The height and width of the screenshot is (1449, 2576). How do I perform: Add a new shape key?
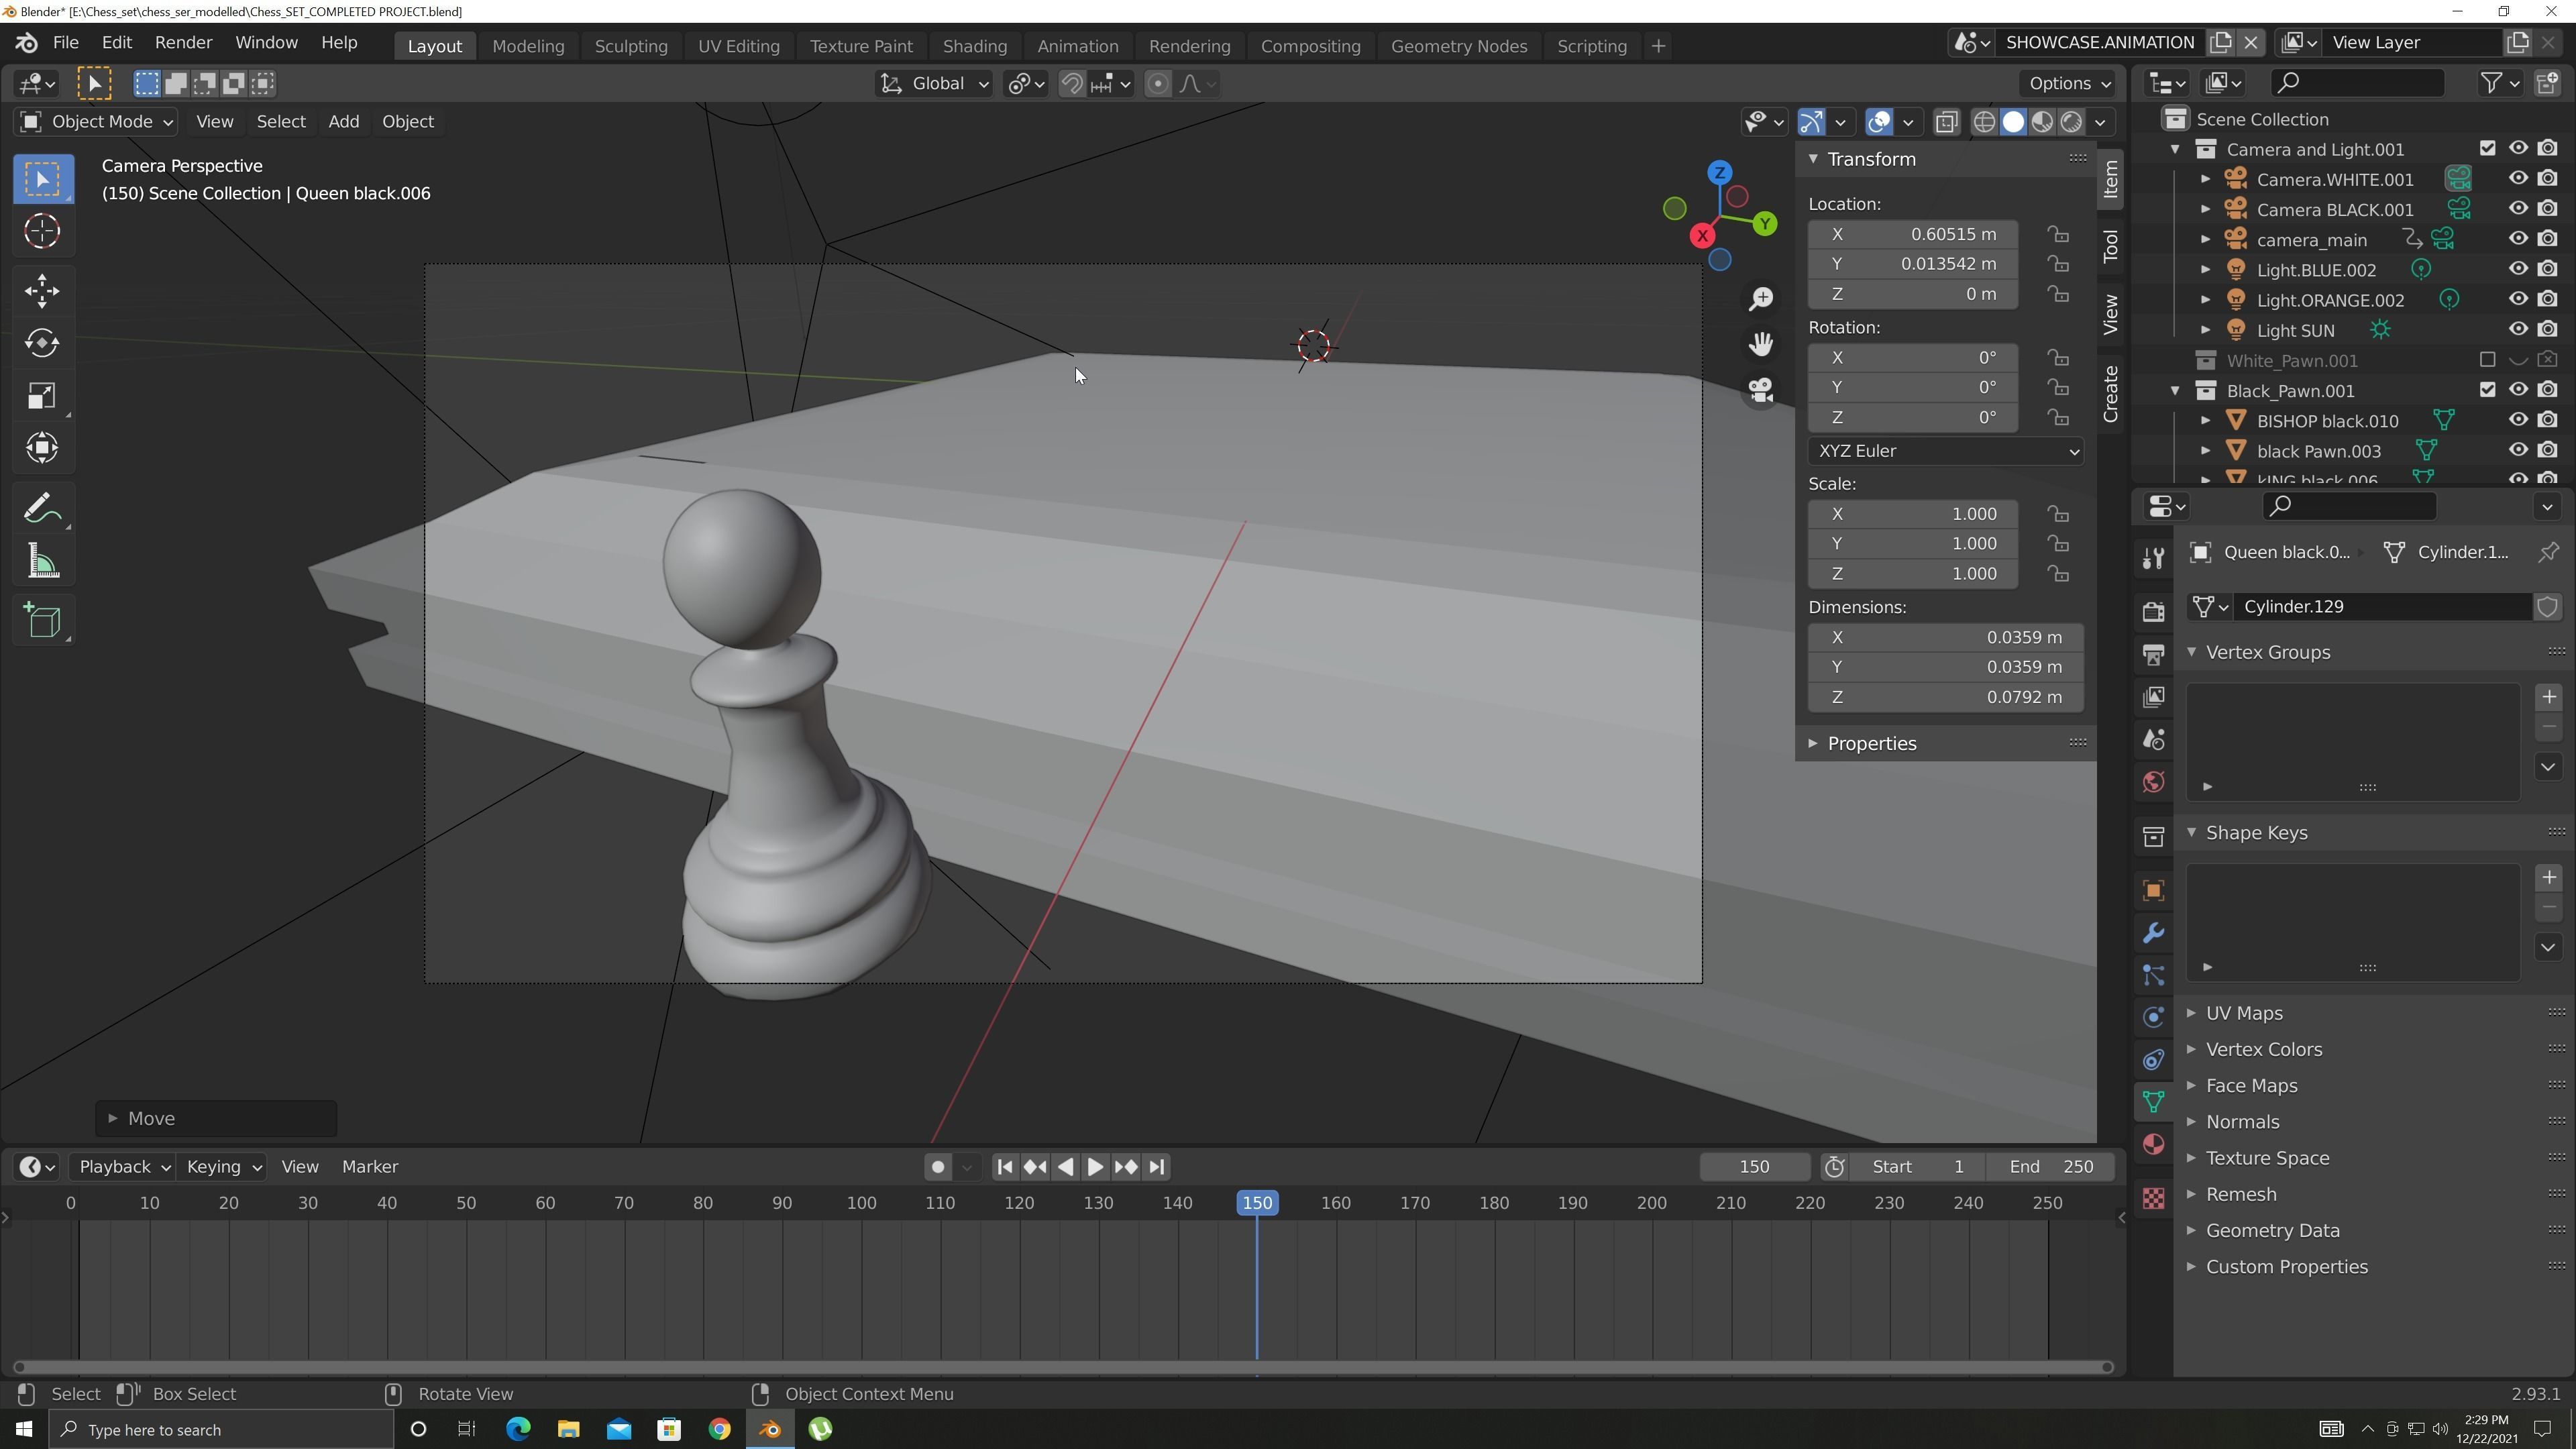point(2548,878)
